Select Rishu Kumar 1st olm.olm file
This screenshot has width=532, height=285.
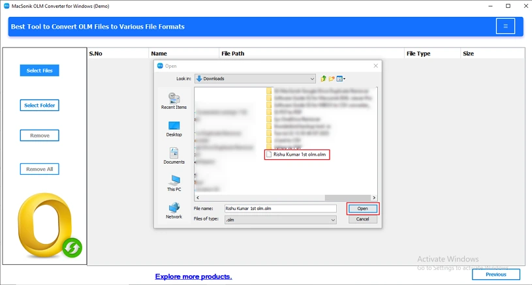pos(297,155)
